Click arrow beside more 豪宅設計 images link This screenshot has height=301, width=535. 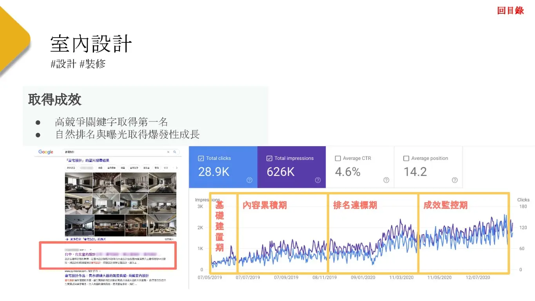point(67,239)
